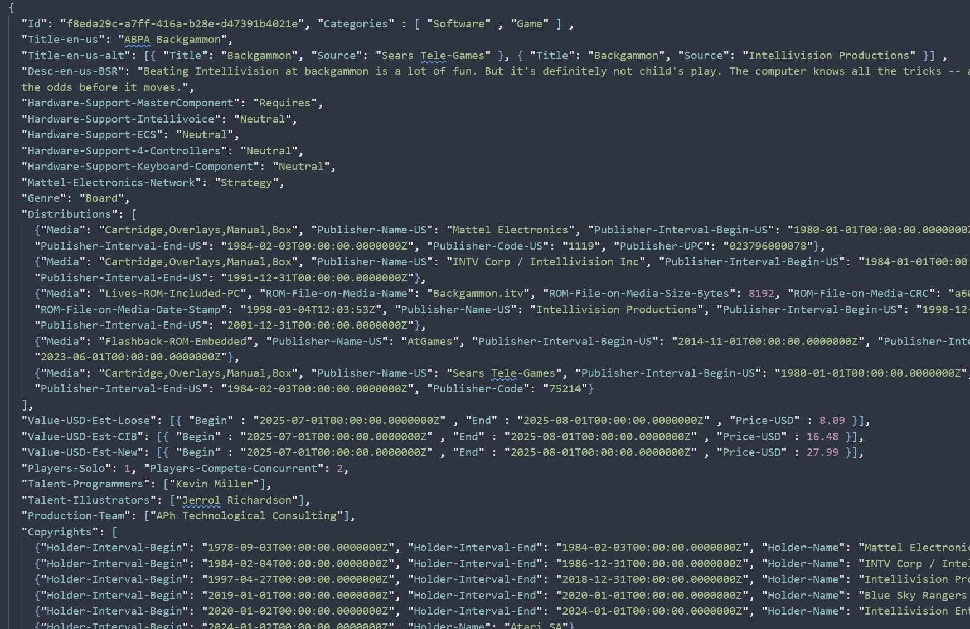
Task: Click the opening bracket after "Distributions"
Action: 134,214
